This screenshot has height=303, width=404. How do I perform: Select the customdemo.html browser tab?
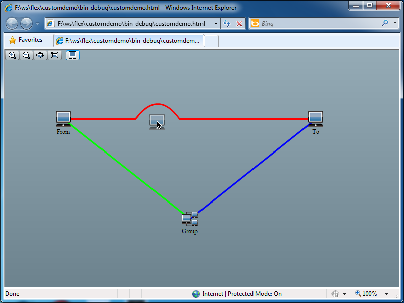(x=129, y=41)
